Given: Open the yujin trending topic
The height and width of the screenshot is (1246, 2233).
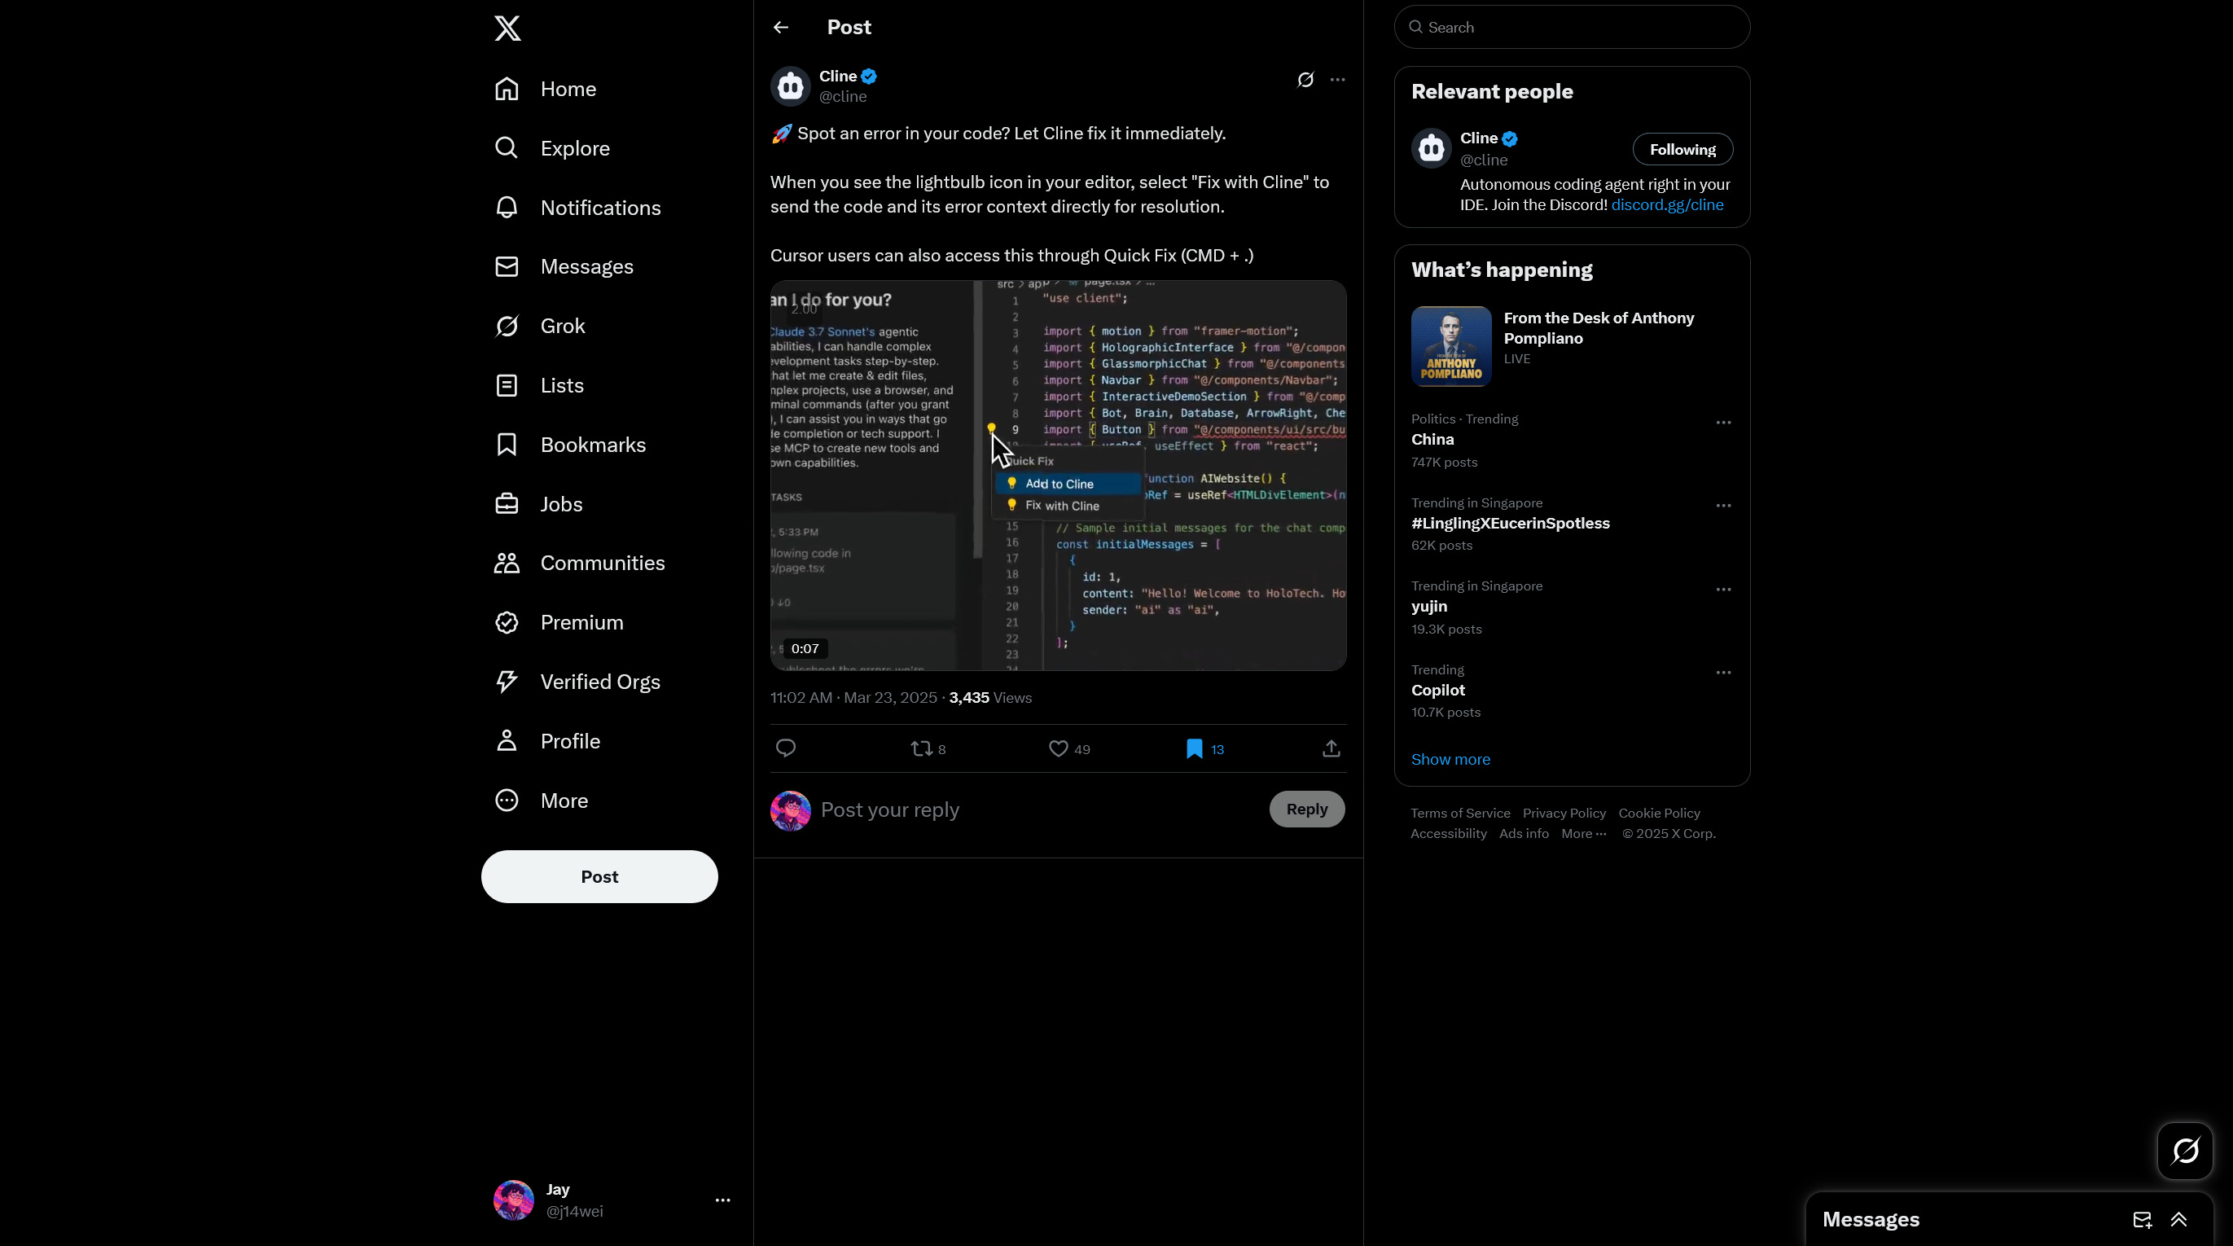Looking at the screenshot, I should point(1428,607).
